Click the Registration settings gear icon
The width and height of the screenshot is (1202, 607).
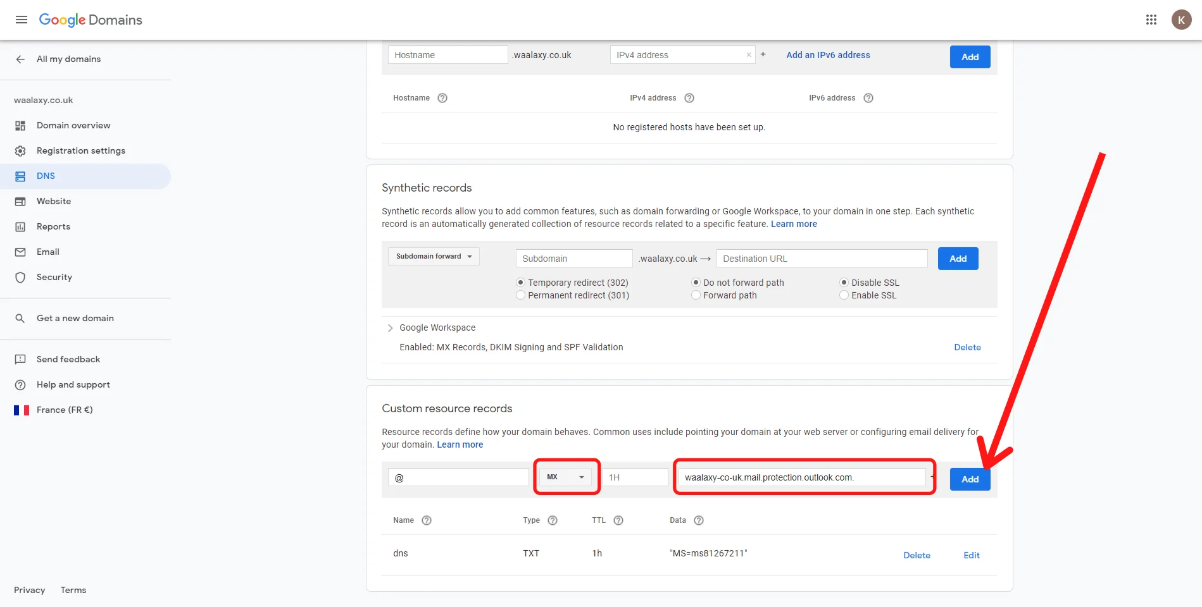(x=20, y=151)
